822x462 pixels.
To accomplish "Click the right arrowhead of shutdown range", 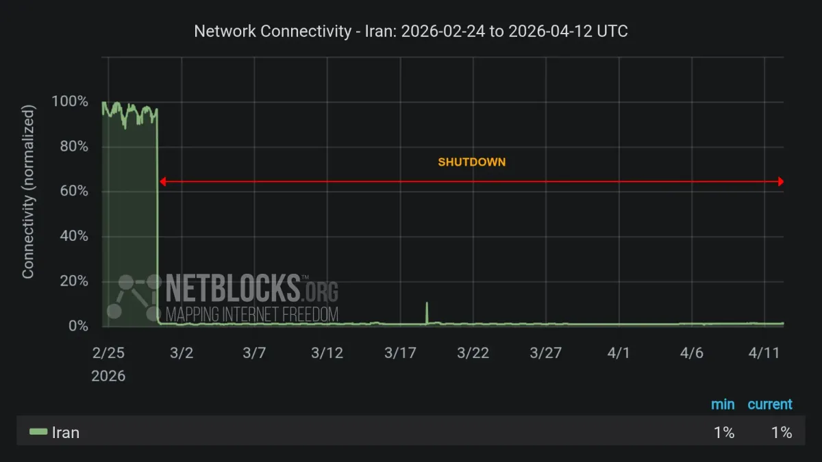I will (x=780, y=182).
